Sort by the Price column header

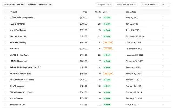pyautogui.click(x=85, y=12)
